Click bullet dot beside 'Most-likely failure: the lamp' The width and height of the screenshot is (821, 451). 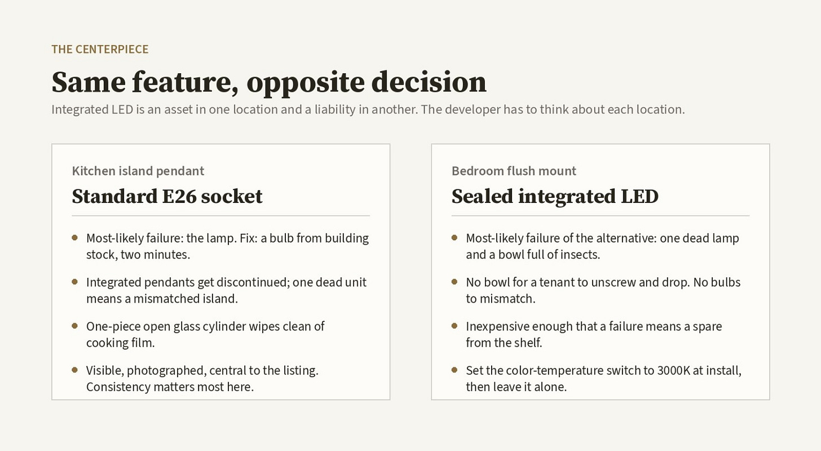pyautogui.click(x=75, y=237)
